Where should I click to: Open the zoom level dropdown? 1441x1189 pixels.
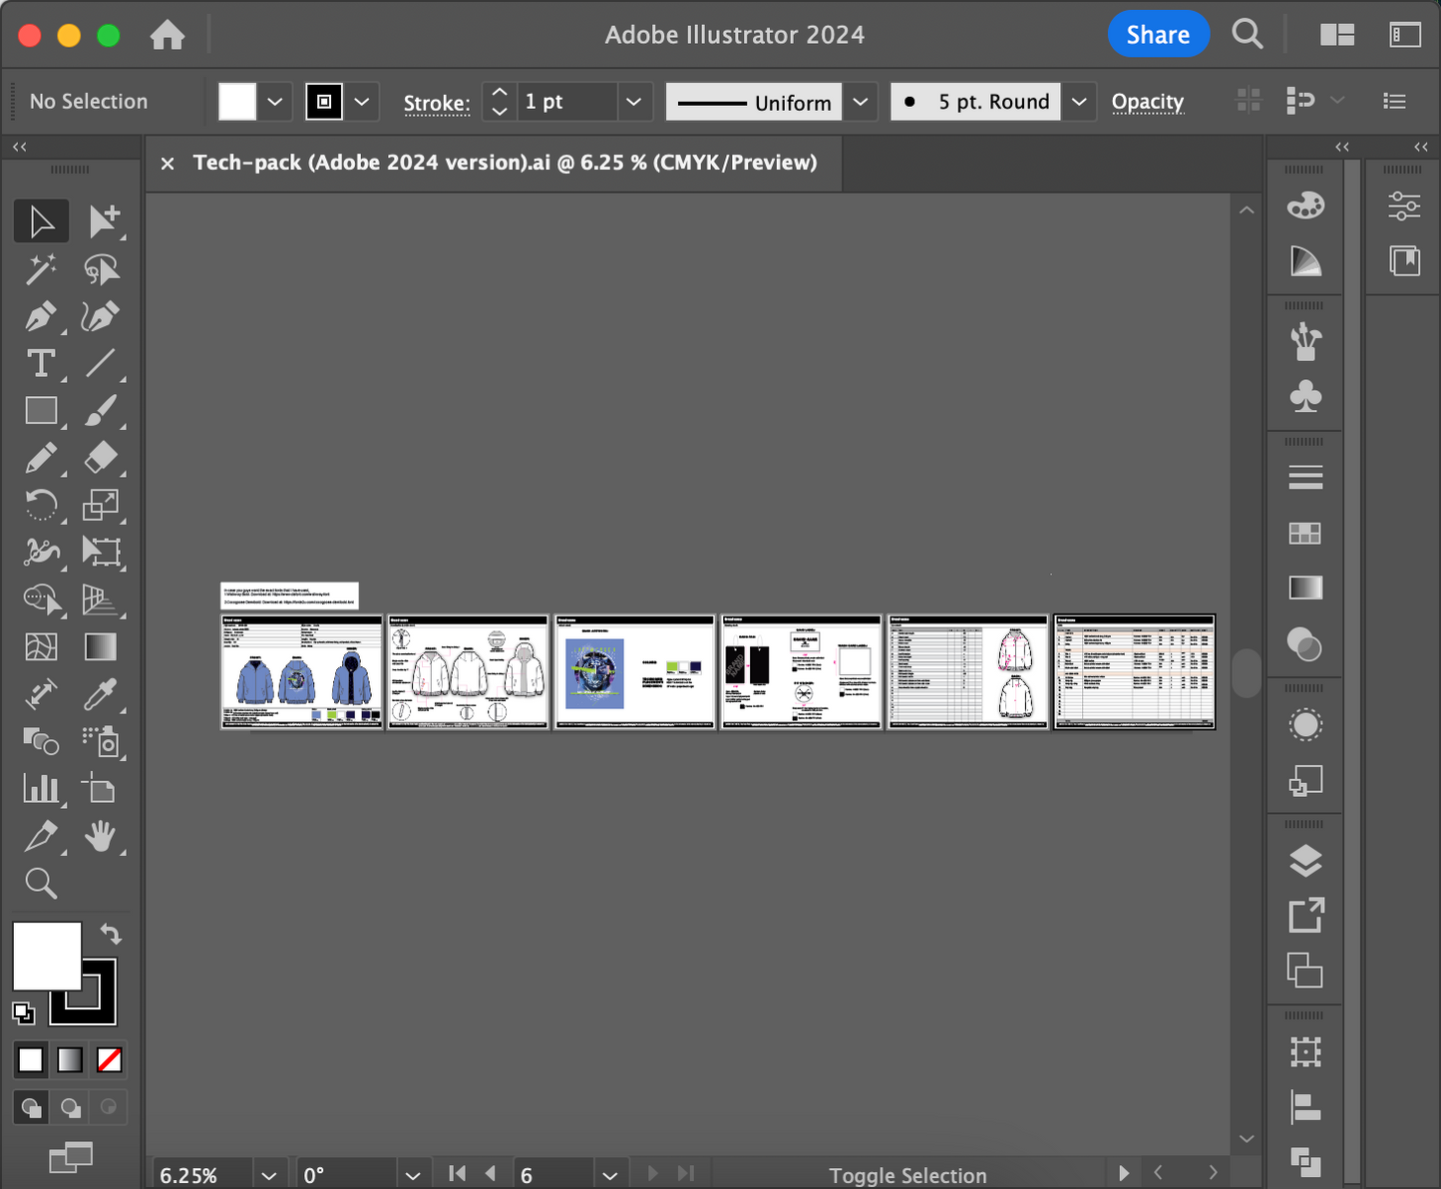(268, 1175)
